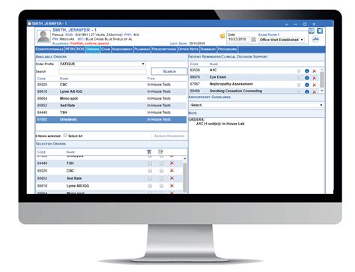This screenshot has width=355, height=272.
Task: Click the document icon in Nephropathy Assessment row
Action: click(x=299, y=85)
